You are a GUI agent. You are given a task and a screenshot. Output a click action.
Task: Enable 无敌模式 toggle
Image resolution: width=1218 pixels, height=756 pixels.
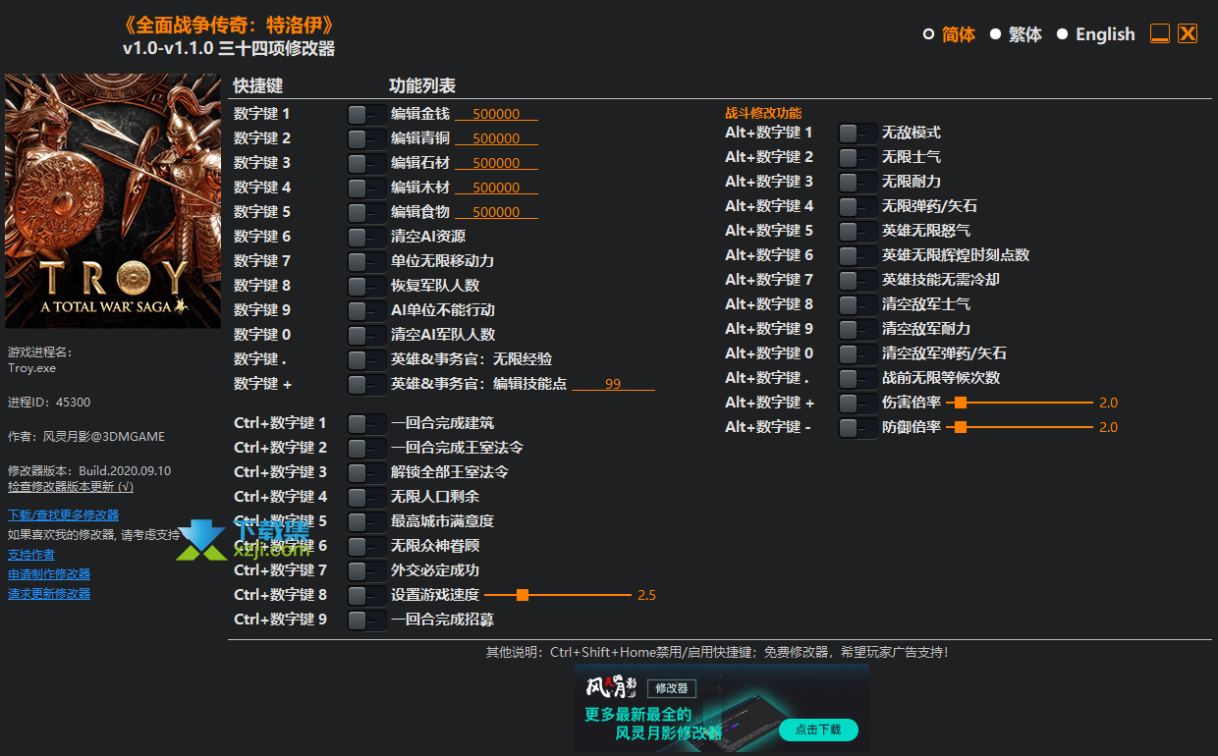[858, 133]
